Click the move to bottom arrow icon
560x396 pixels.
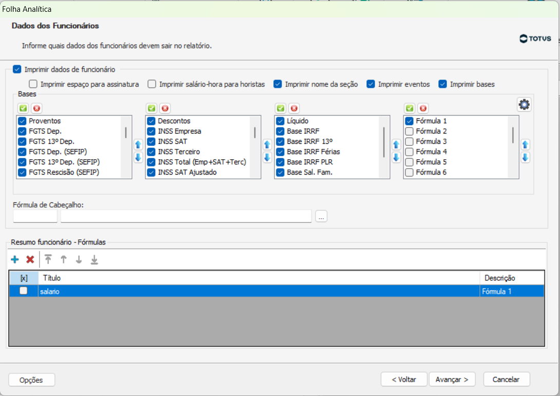point(94,260)
